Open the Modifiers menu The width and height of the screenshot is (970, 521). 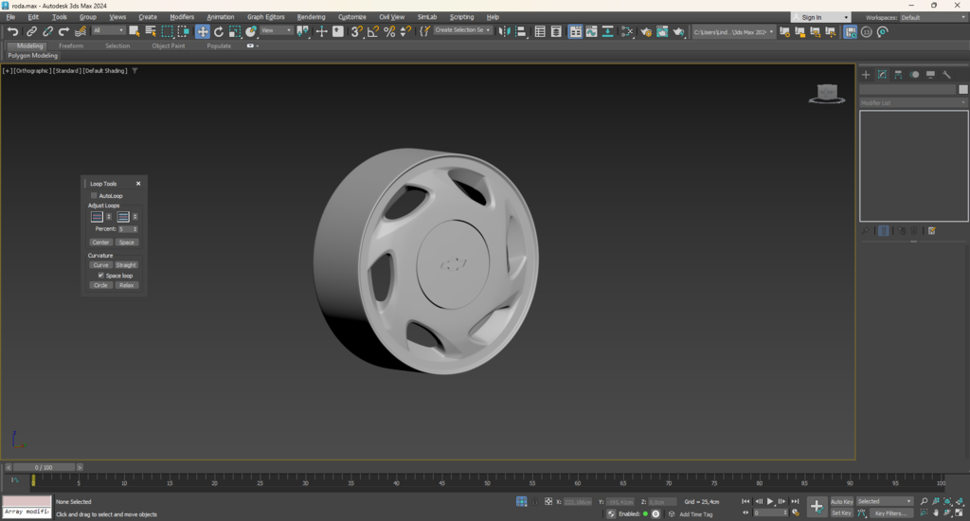pos(182,17)
